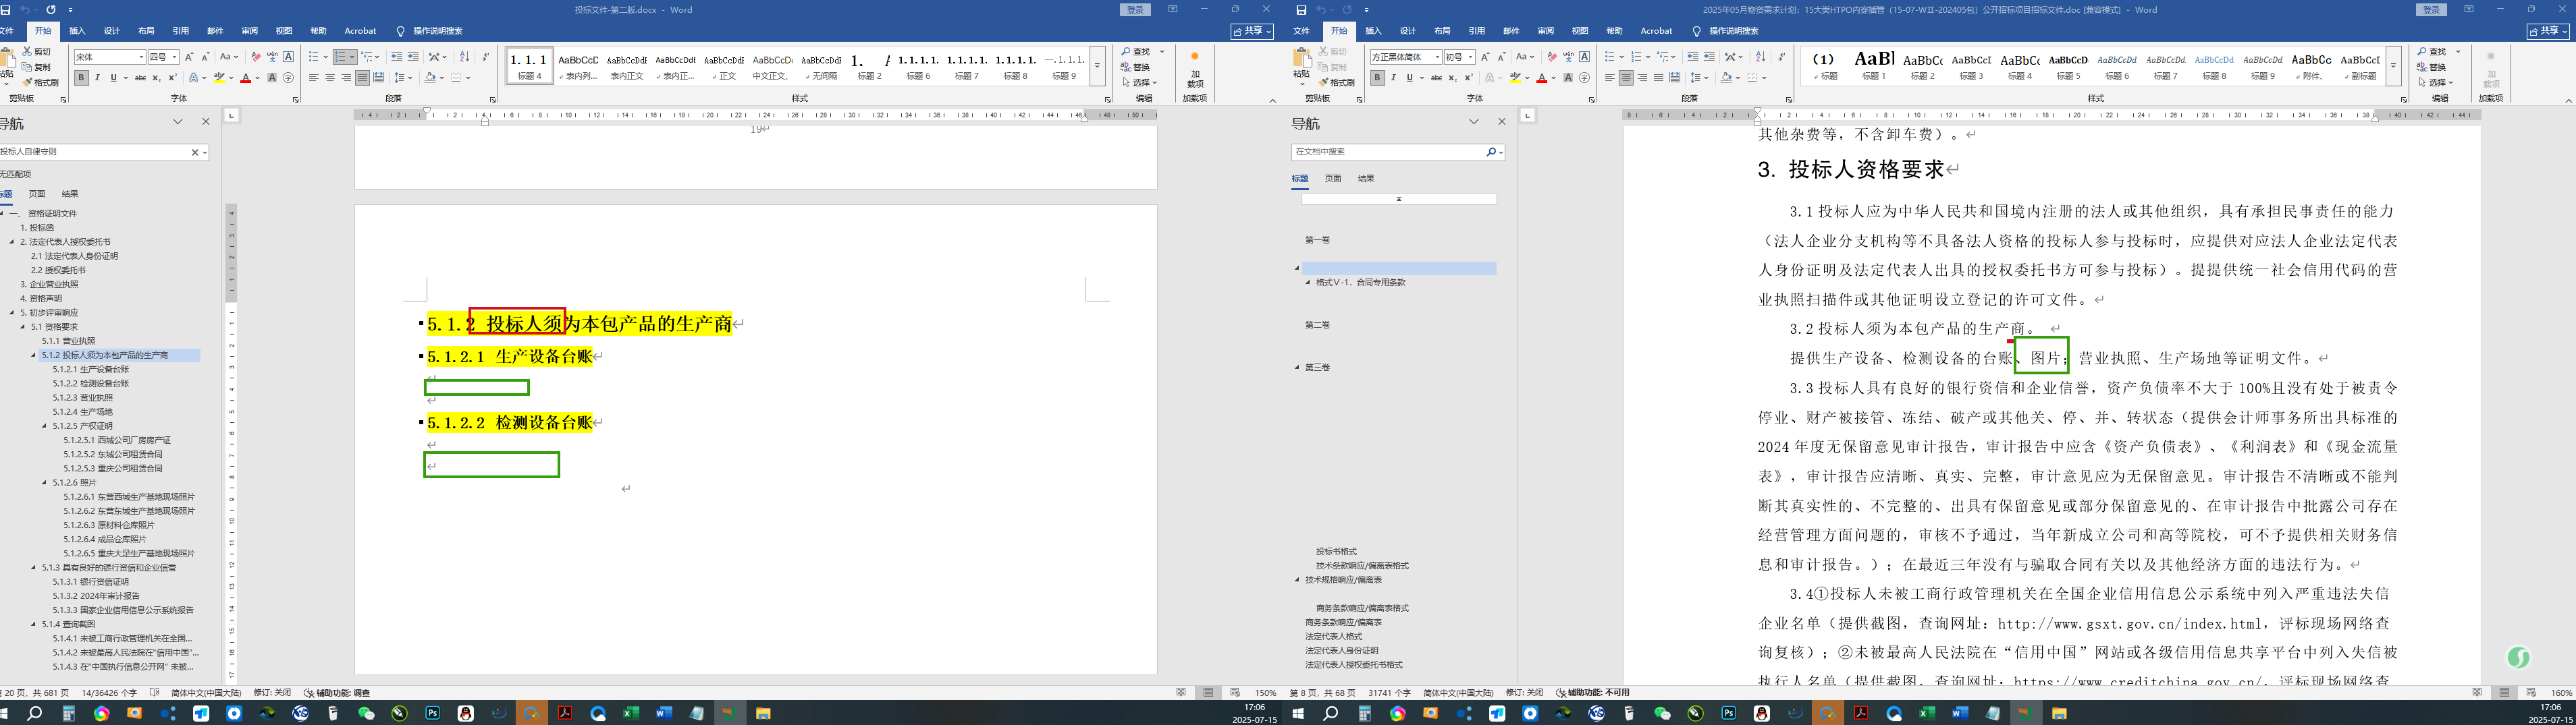Click the subscript icon in the right window
2576x725 pixels.
click(1453, 78)
